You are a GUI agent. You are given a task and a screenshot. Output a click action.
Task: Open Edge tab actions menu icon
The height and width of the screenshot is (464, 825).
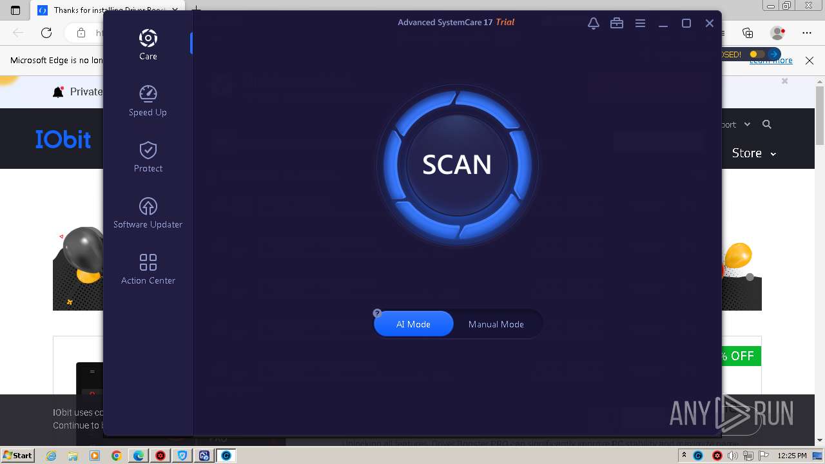pyautogui.click(x=15, y=10)
